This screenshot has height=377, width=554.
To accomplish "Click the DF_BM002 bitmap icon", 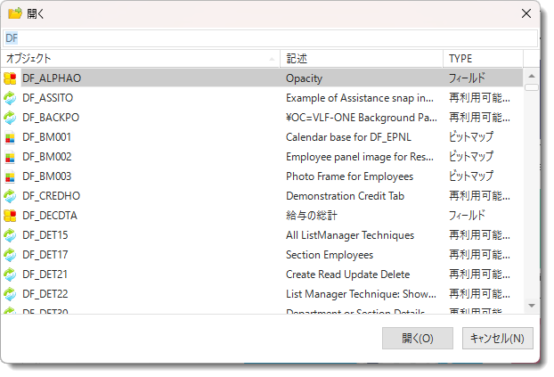I will pyautogui.click(x=10, y=157).
